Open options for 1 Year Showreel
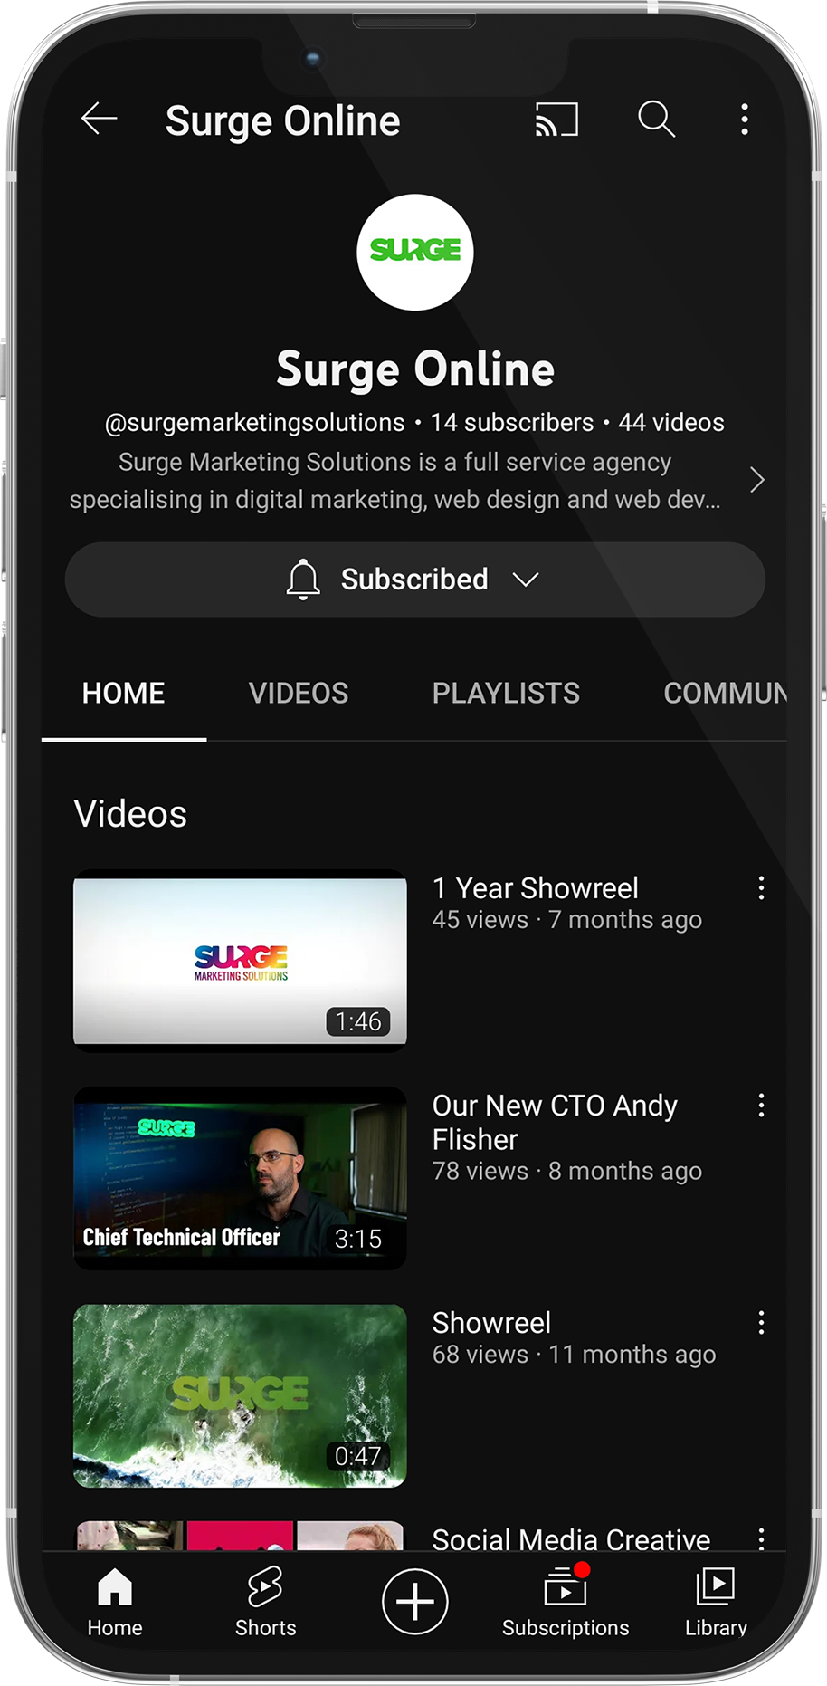 (762, 888)
